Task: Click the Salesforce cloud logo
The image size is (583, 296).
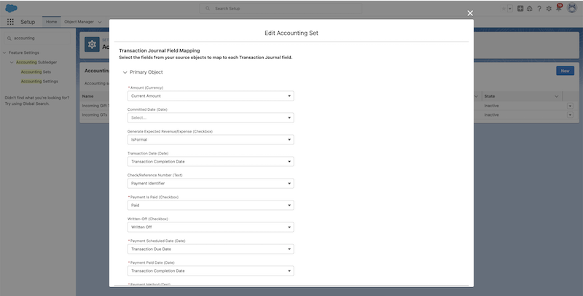Action: point(11,8)
